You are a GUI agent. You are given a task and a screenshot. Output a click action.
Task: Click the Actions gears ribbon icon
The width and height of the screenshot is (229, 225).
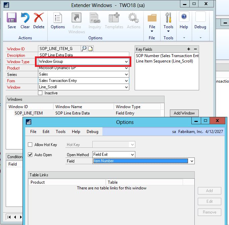click(x=134, y=18)
